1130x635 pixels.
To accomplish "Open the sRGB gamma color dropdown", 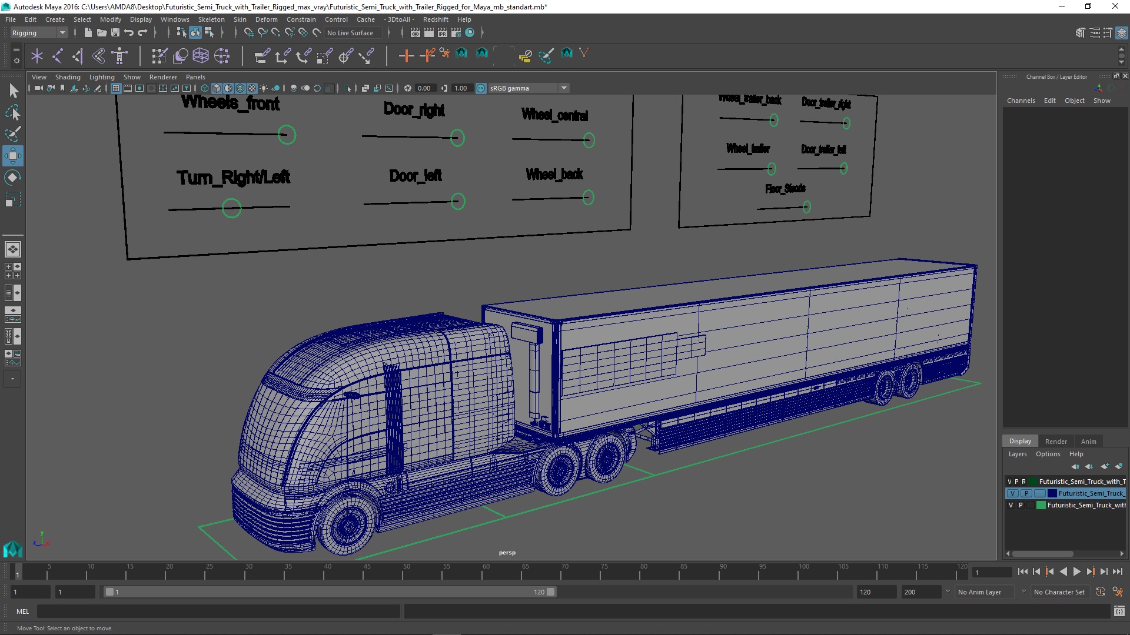I will pos(564,88).
